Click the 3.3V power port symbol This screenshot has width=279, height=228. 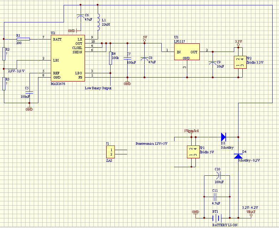pyautogui.click(x=238, y=43)
